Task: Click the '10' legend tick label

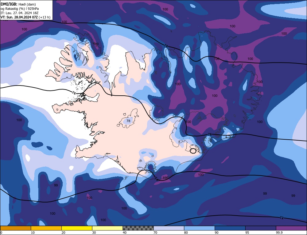Action: coord(33,233)
